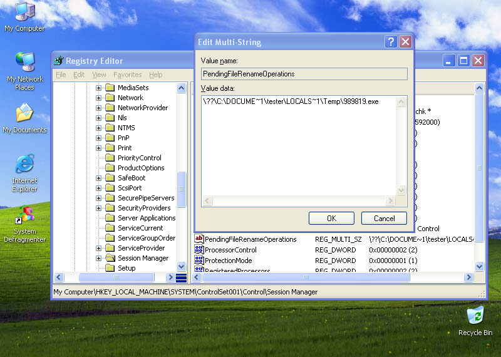The image size is (501, 357).
Task: Select PendingFileRenameOperations value icon
Action: coord(199,239)
